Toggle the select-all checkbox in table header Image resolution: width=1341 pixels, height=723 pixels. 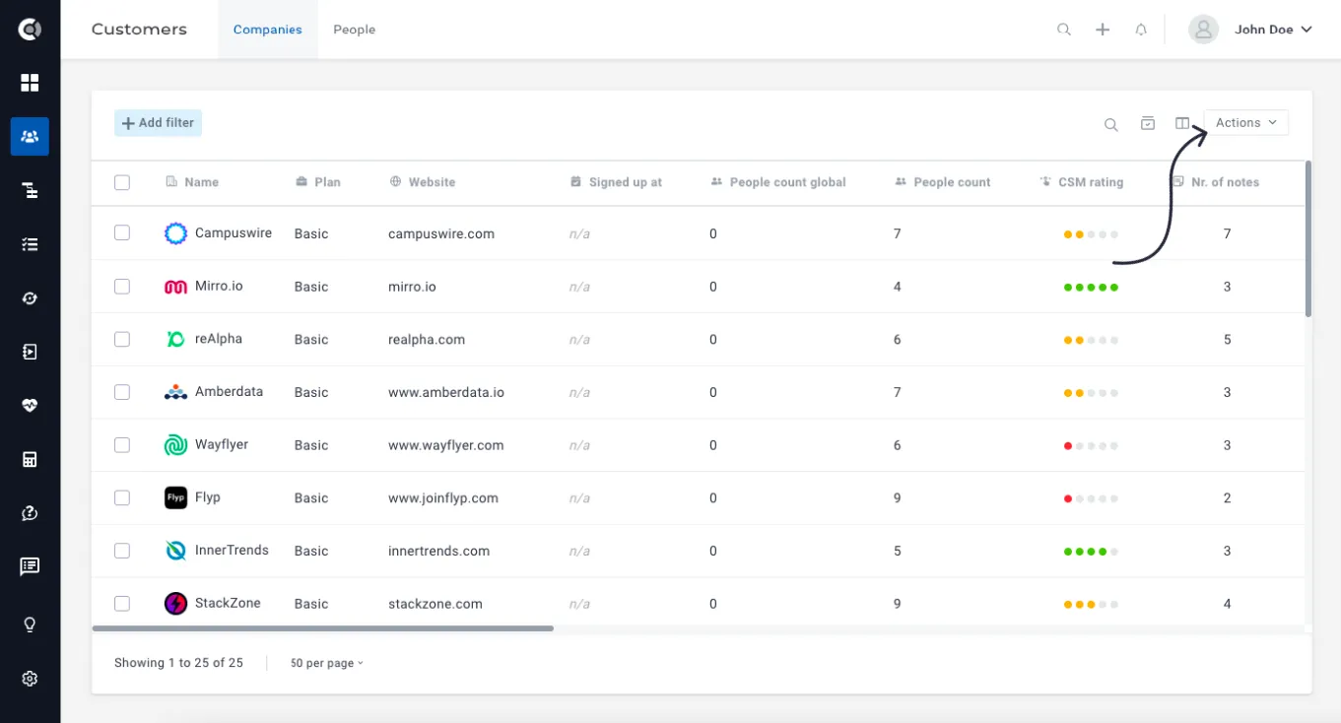[x=122, y=182]
